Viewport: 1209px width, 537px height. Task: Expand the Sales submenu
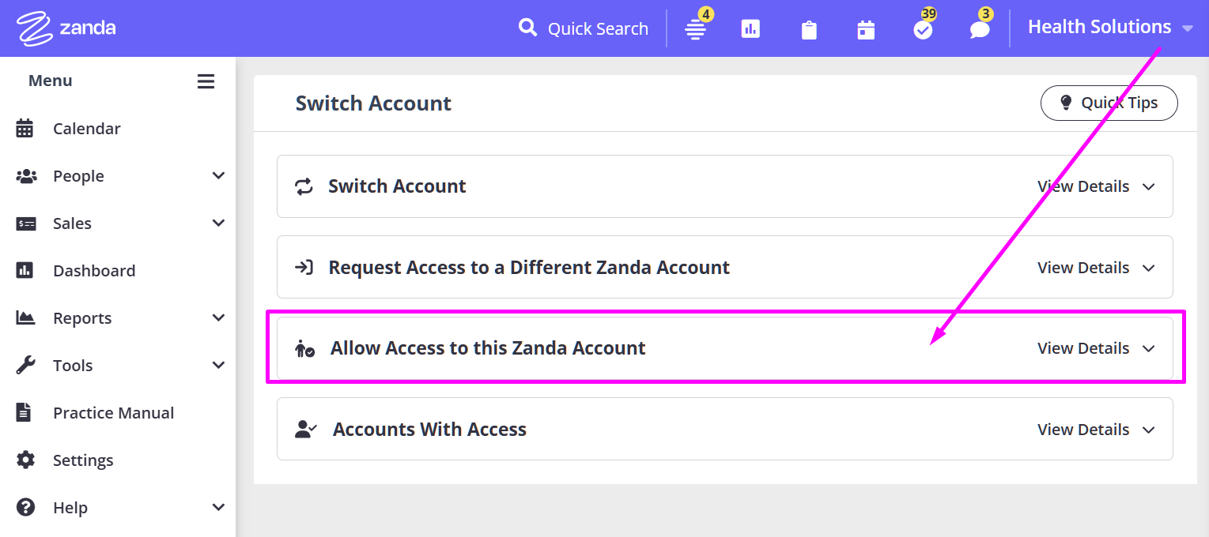pos(219,223)
